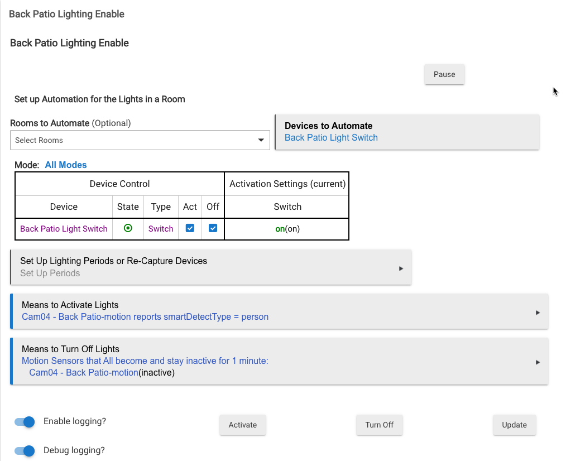
Task: Click the Device Control table header
Action: 119,184
